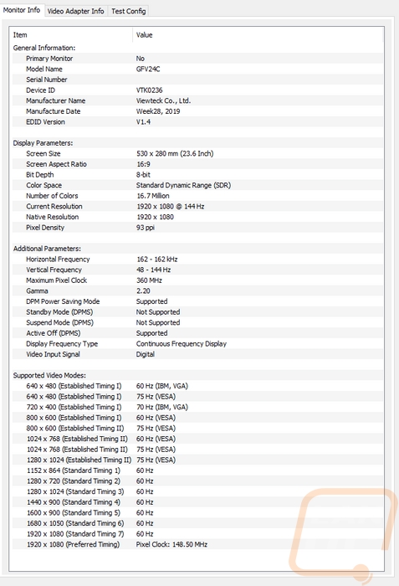Image resolution: width=399 pixels, height=586 pixels.
Task: Click the Pixel Clock: 148.50 MHz value
Action: pyautogui.click(x=171, y=544)
